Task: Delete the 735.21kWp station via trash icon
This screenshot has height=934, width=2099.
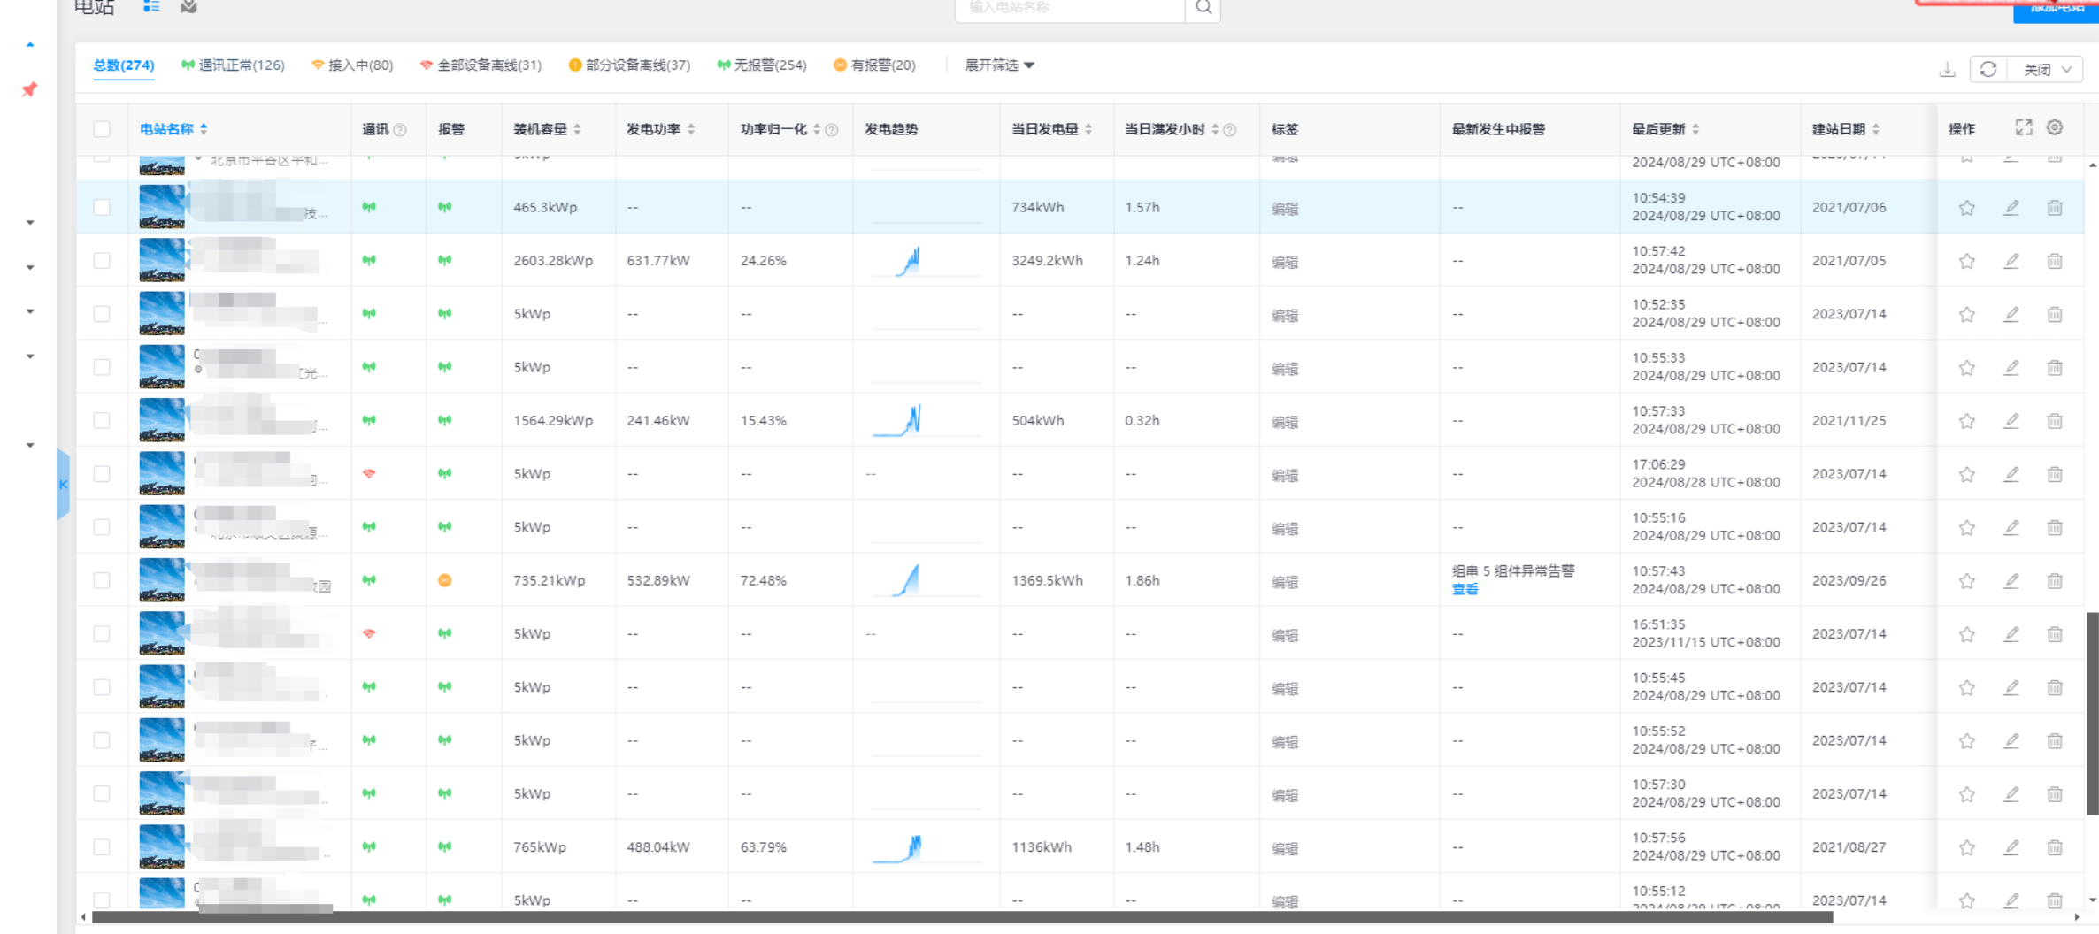Action: [x=2055, y=581]
